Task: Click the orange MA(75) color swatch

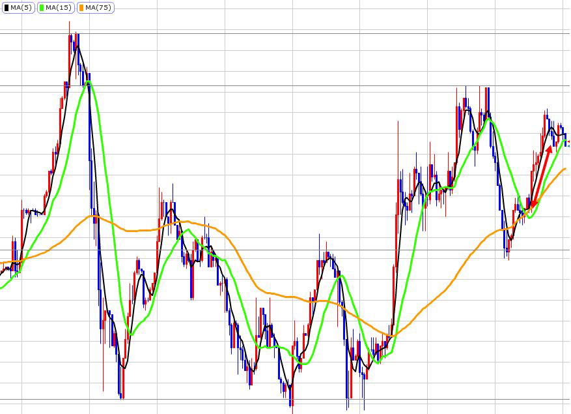Action: tap(81, 8)
